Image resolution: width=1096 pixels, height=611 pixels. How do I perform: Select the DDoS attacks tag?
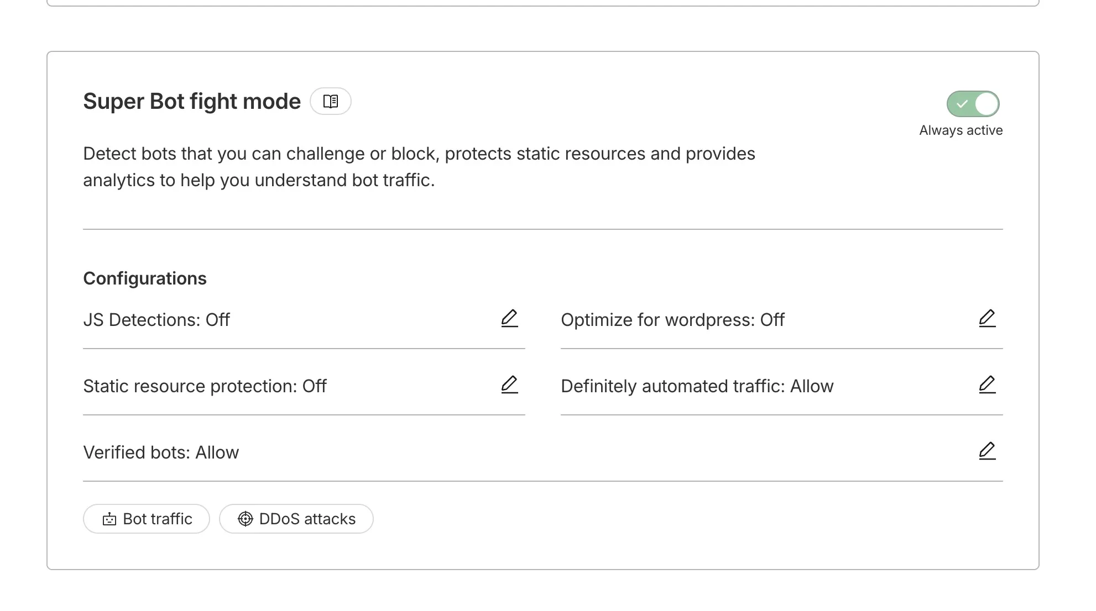click(296, 519)
